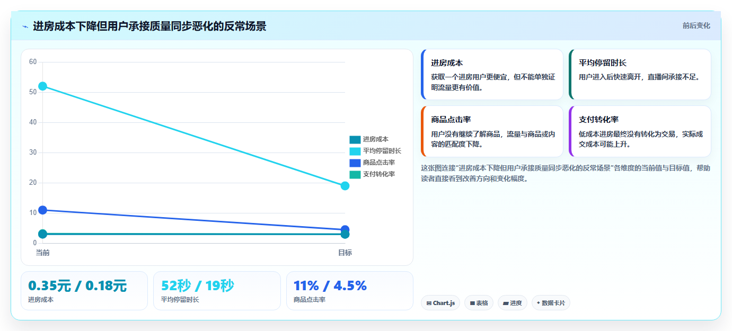Screen dimensions: 732x331
Task: Open the 商品点击率 description card
Action: (492, 131)
